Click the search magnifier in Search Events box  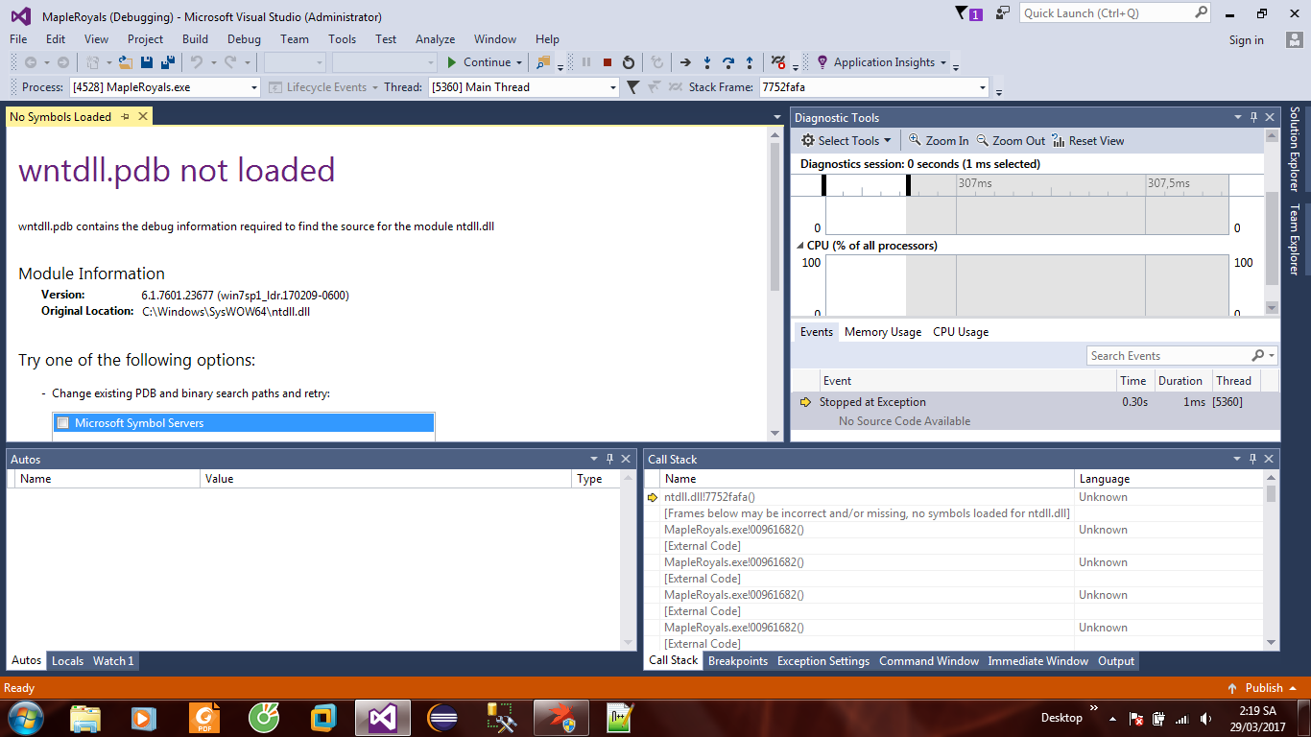click(x=1257, y=356)
